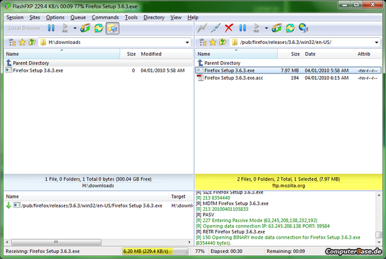Click the local status bar H:\downloads
This screenshot has height=259, width=386.
98,182
